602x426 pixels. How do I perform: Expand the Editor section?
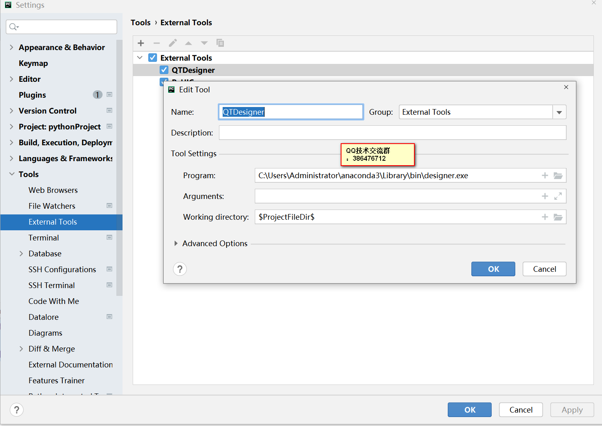(11, 79)
